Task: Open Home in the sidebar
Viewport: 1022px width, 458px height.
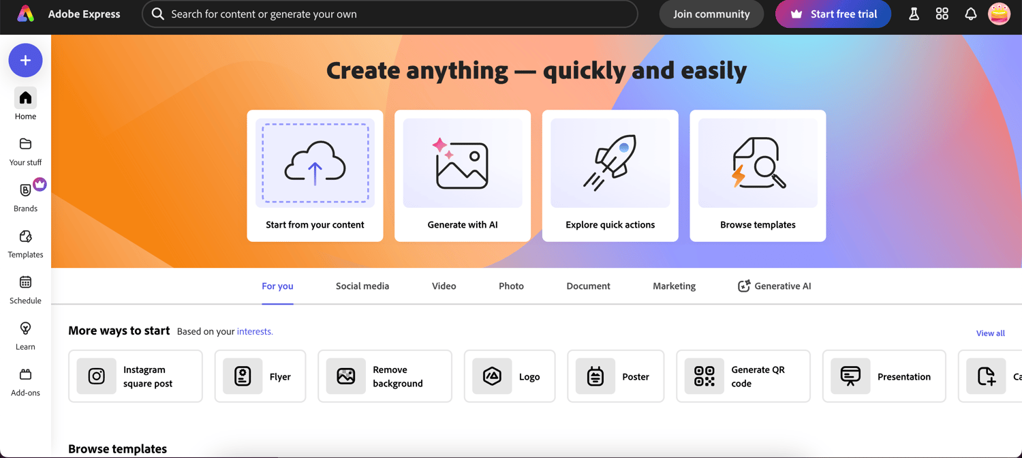Action: [25, 104]
